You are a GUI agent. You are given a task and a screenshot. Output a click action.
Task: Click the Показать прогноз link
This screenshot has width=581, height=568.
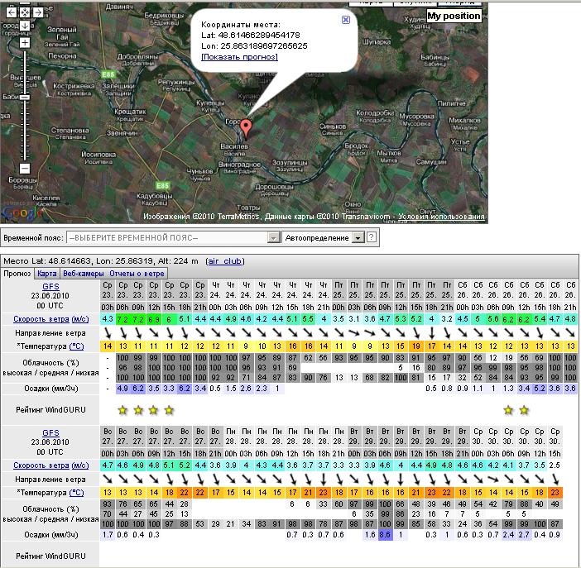(239, 56)
